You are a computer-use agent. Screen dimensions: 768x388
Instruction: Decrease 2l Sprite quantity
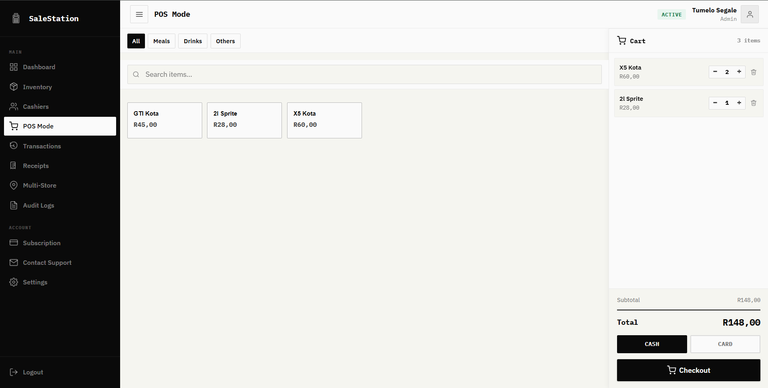715,103
